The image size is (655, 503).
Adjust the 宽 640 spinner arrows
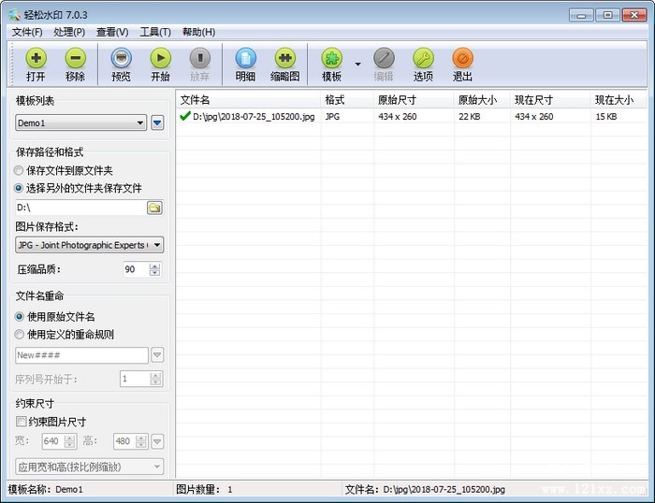pos(70,441)
